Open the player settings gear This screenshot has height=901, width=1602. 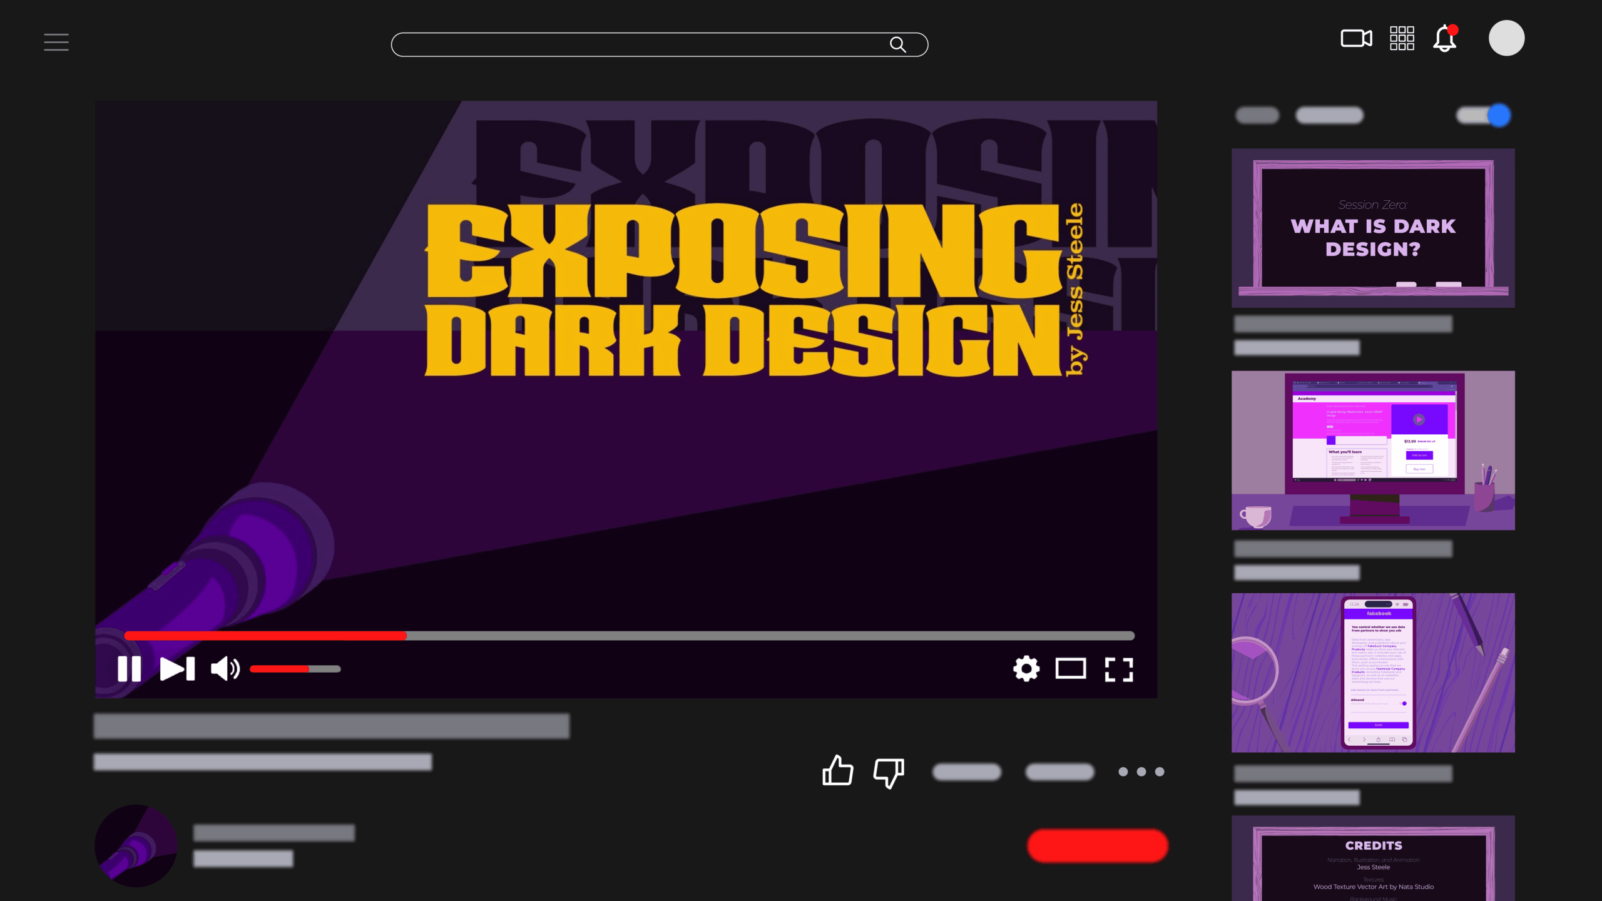(x=1026, y=669)
